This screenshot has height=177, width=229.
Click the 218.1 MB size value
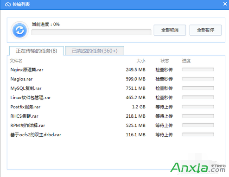click(x=136, y=116)
